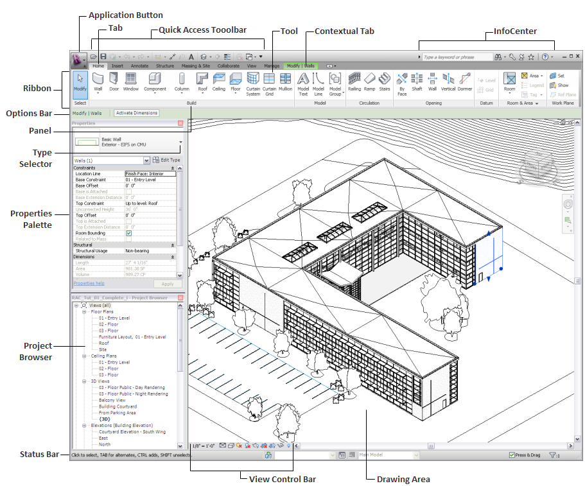Click the InfoCenter keyword search field
This screenshot has height=486, width=585.
pos(457,57)
